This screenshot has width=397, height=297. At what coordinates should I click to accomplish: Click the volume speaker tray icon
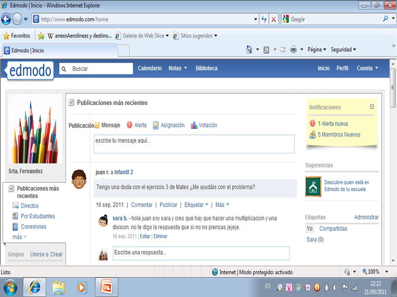335,288
